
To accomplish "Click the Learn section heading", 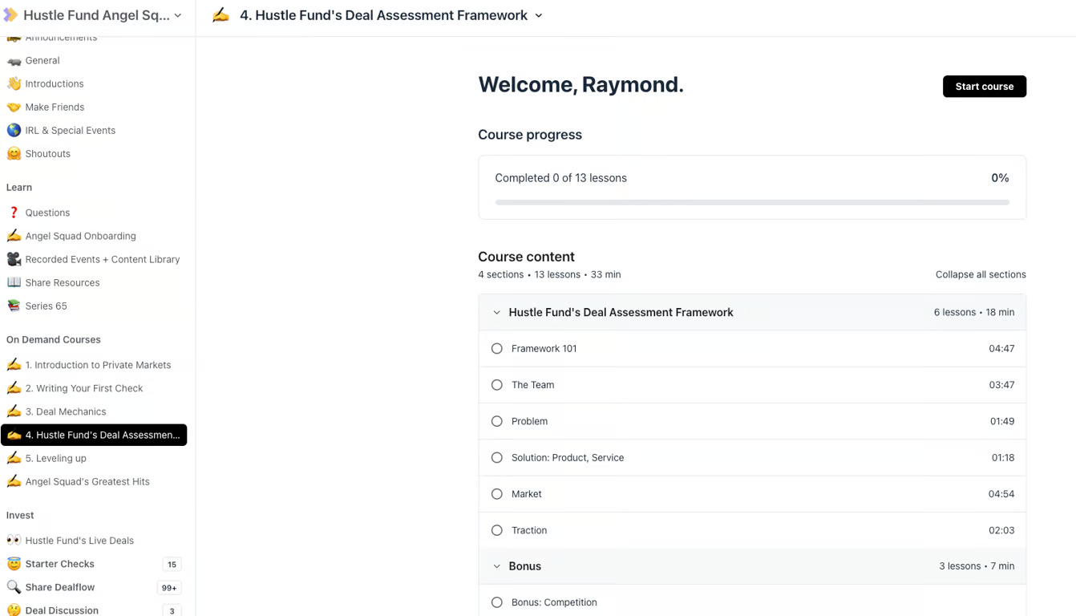I will pos(19,187).
